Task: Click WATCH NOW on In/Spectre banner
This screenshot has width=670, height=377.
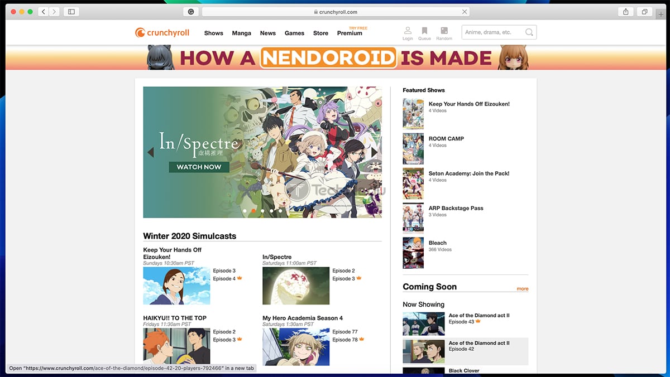Action: pyautogui.click(x=199, y=167)
